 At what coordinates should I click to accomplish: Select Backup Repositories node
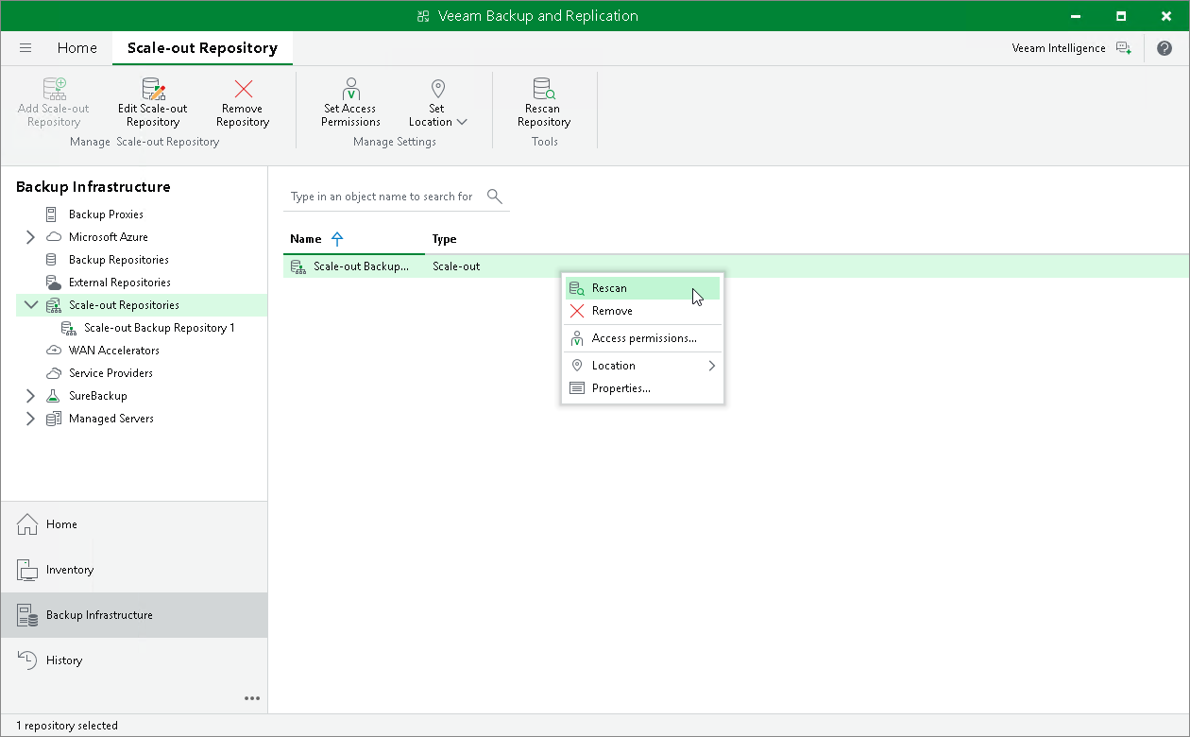119,260
